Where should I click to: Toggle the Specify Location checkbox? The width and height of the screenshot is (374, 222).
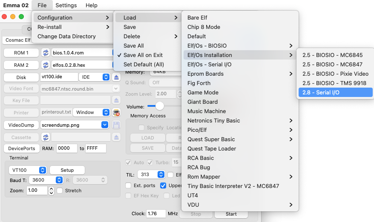(141, 128)
